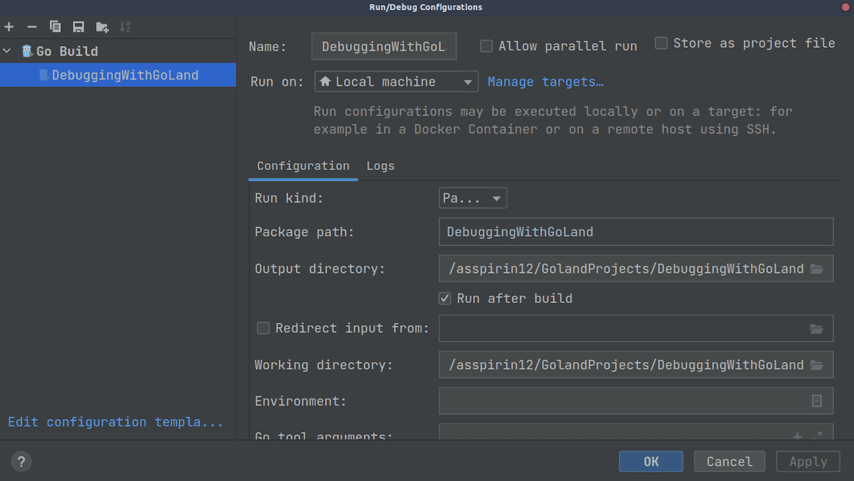Select DebuggingWithGoLand in the configuration tree
Image resolution: width=854 pixels, height=481 pixels.
[x=118, y=75]
